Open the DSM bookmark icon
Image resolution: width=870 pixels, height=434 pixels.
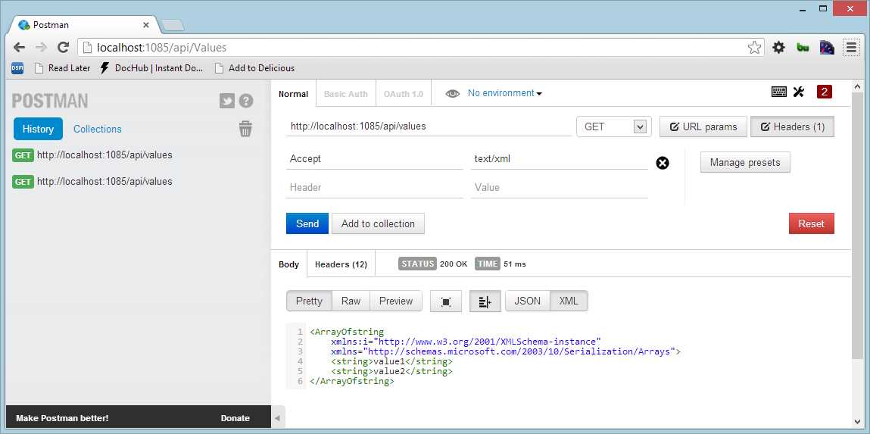click(17, 67)
